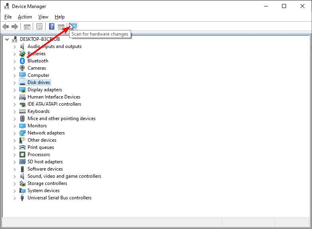
Task: Select the Software devices label
Action: point(45,169)
